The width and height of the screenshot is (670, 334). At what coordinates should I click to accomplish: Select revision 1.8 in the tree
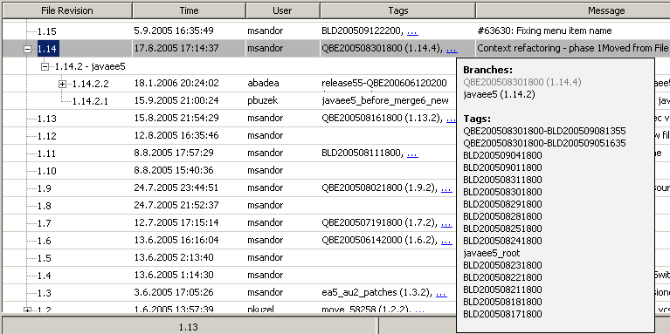click(x=44, y=206)
